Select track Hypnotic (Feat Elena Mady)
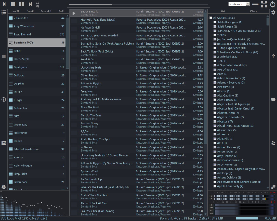The height and width of the screenshot is (221, 277). pos(137,21)
